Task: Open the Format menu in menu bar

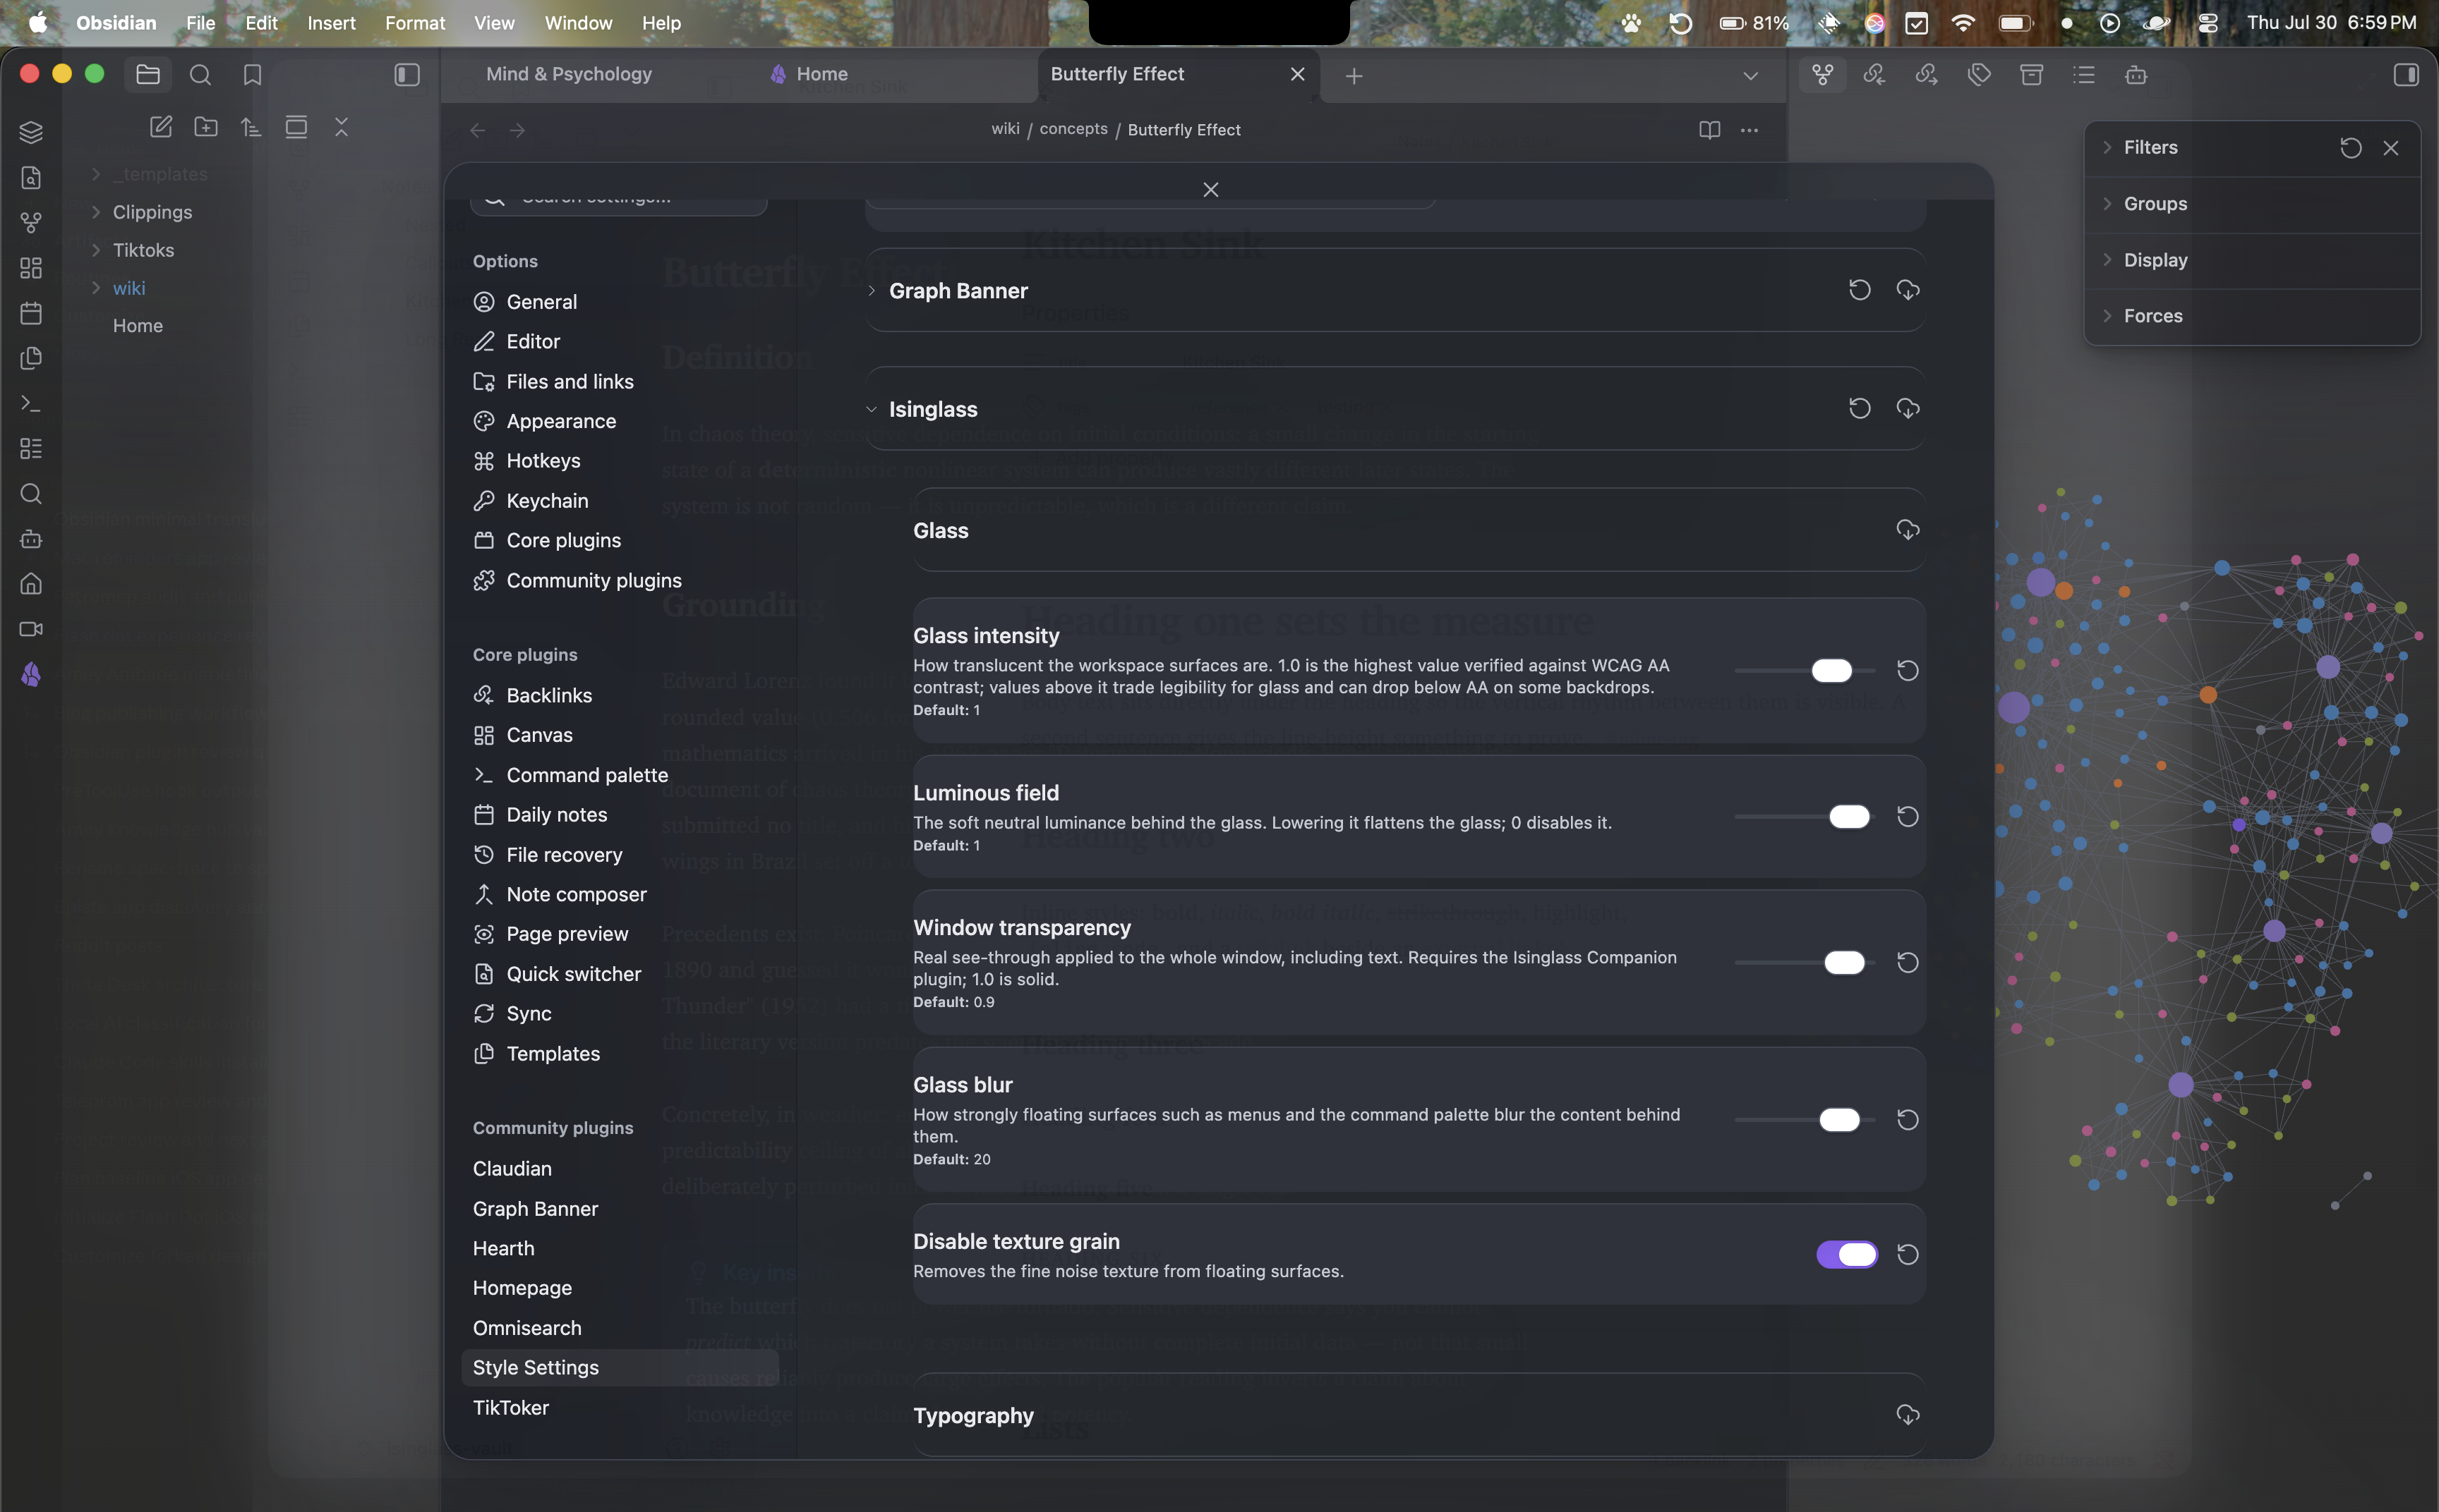Action: pyautogui.click(x=415, y=22)
